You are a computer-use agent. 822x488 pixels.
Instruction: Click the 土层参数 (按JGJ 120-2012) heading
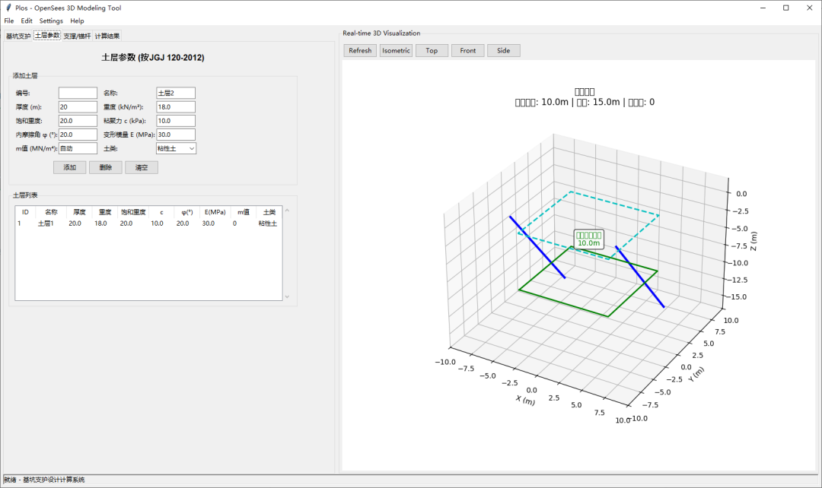[153, 58]
